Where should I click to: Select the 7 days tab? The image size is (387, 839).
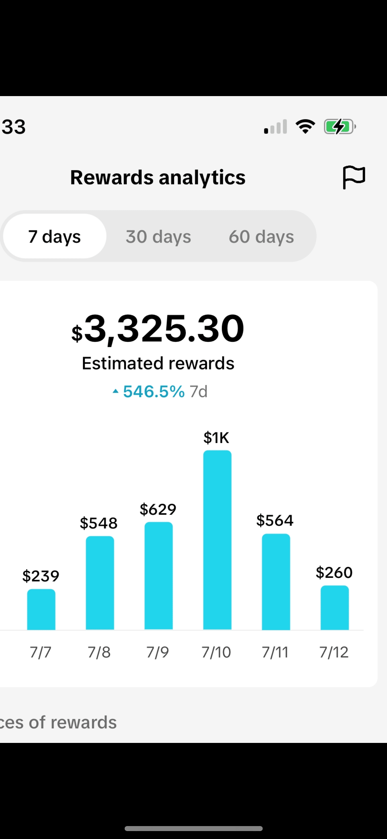click(55, 236)
